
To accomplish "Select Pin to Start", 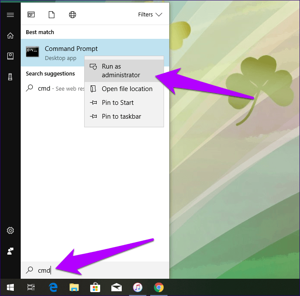I will (x=124, y=103).
